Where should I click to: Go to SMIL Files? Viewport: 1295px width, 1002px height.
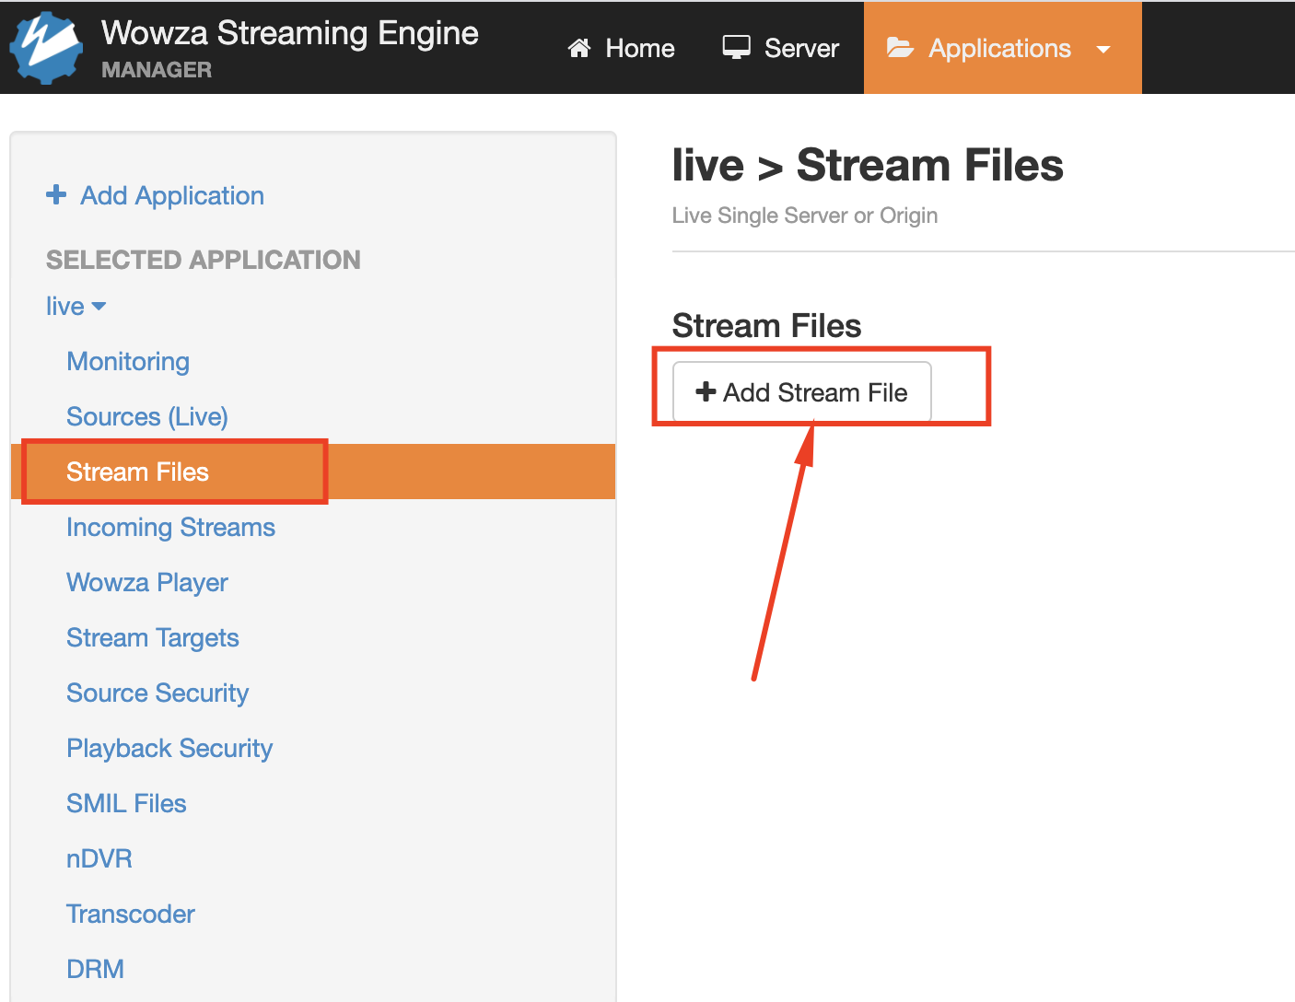pyautogui.click(x=126, y=803)
